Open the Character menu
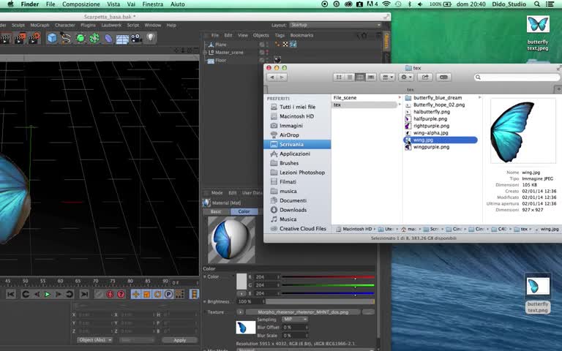 [65, 25]
